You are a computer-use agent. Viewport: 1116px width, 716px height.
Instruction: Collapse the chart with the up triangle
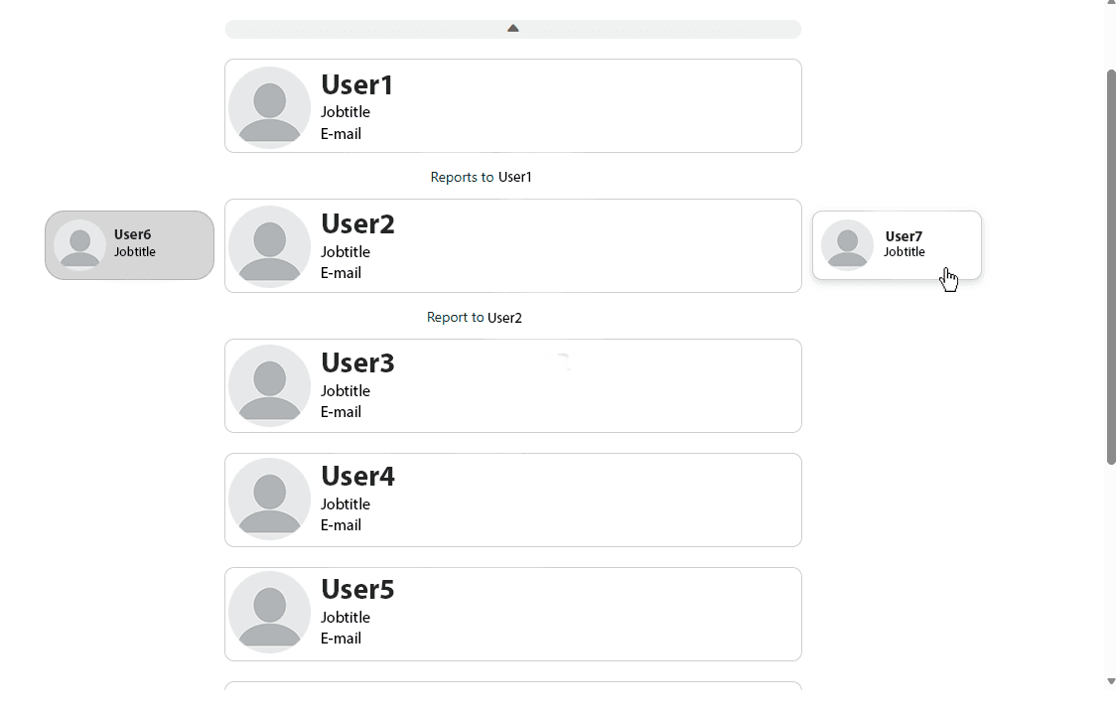coord(512,28)
